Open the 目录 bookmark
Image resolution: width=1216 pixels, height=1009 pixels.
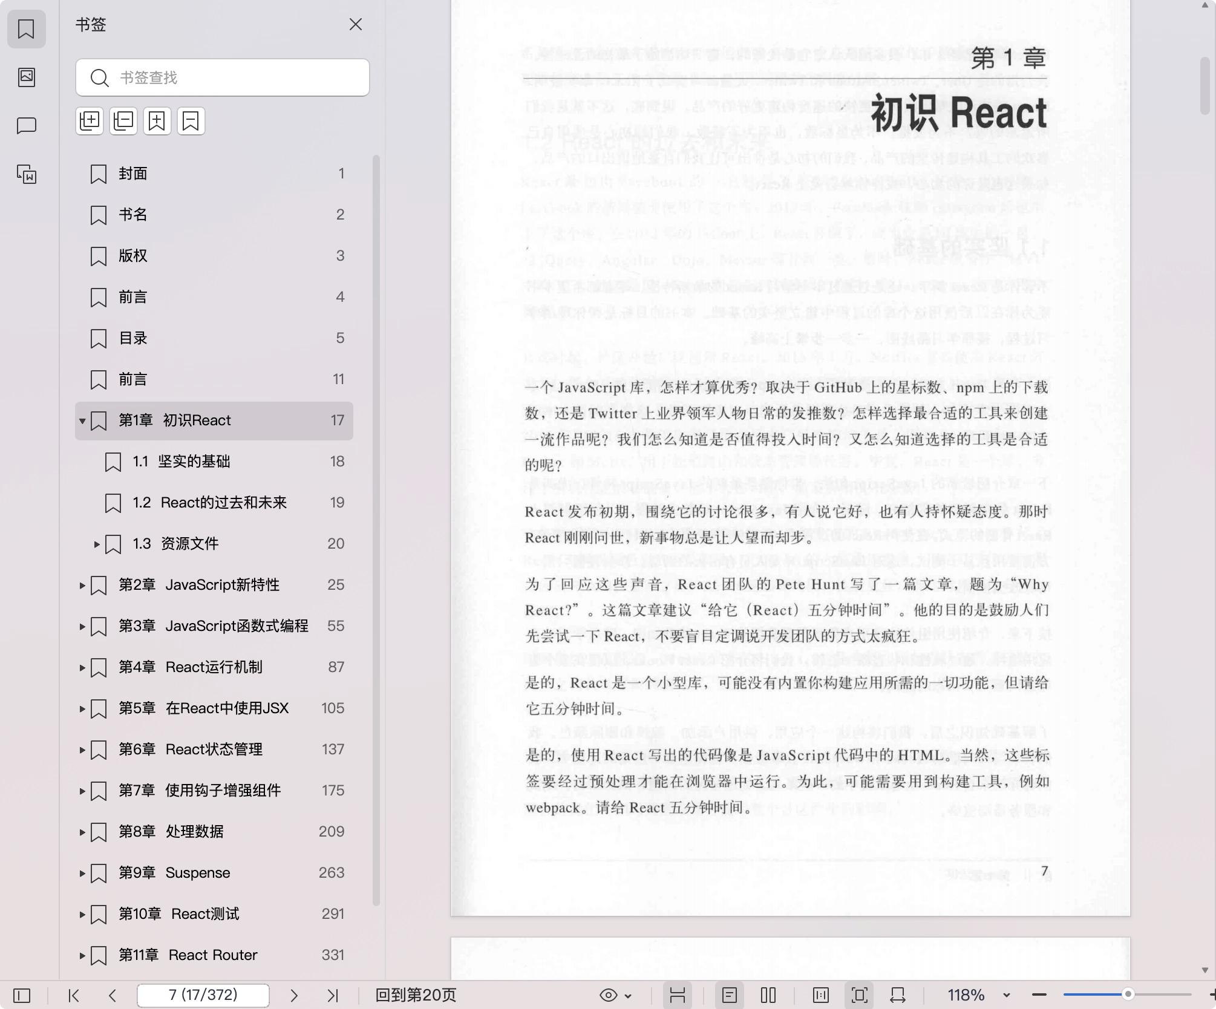214,338
